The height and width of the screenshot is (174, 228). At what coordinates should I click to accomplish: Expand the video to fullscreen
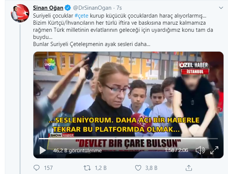click(x=214, y=150)
